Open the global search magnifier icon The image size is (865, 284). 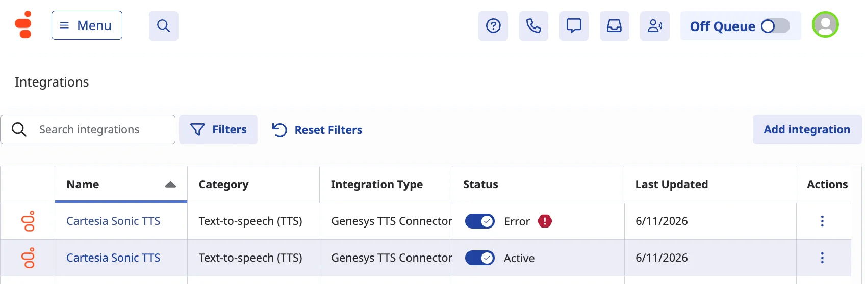coord(164,26)
